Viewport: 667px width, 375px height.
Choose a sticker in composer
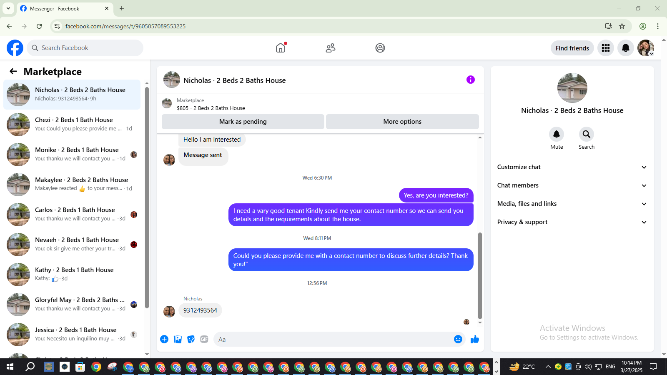tap(191, 339)
